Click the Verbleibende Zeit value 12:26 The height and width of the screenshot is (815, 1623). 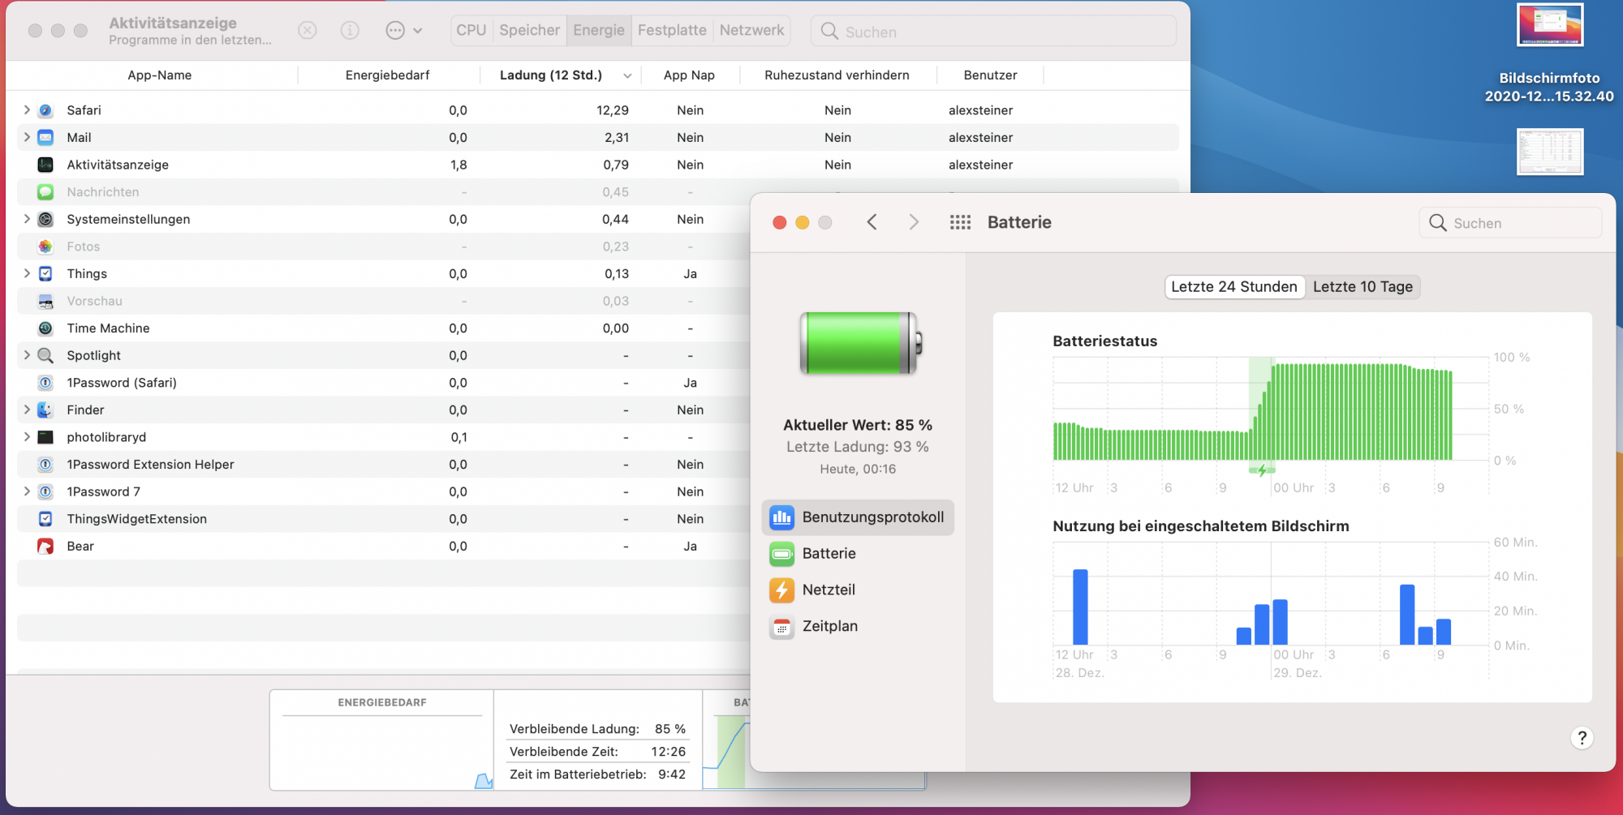coord(668,752)
